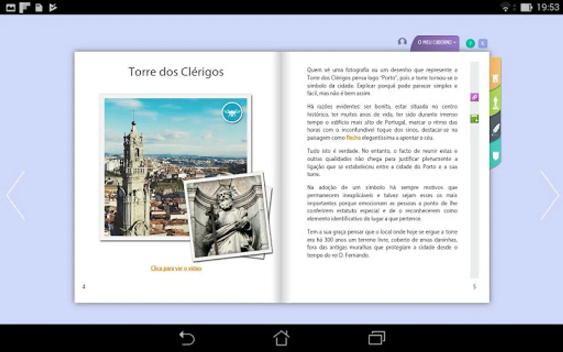Tap the Android recent apps button
Screen dimensions: 563x352
click(x=377, y=338)
